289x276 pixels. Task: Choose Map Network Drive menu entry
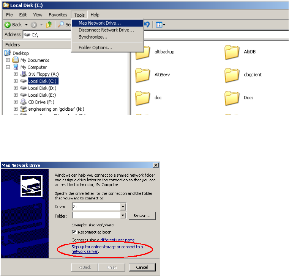[107, 23]
